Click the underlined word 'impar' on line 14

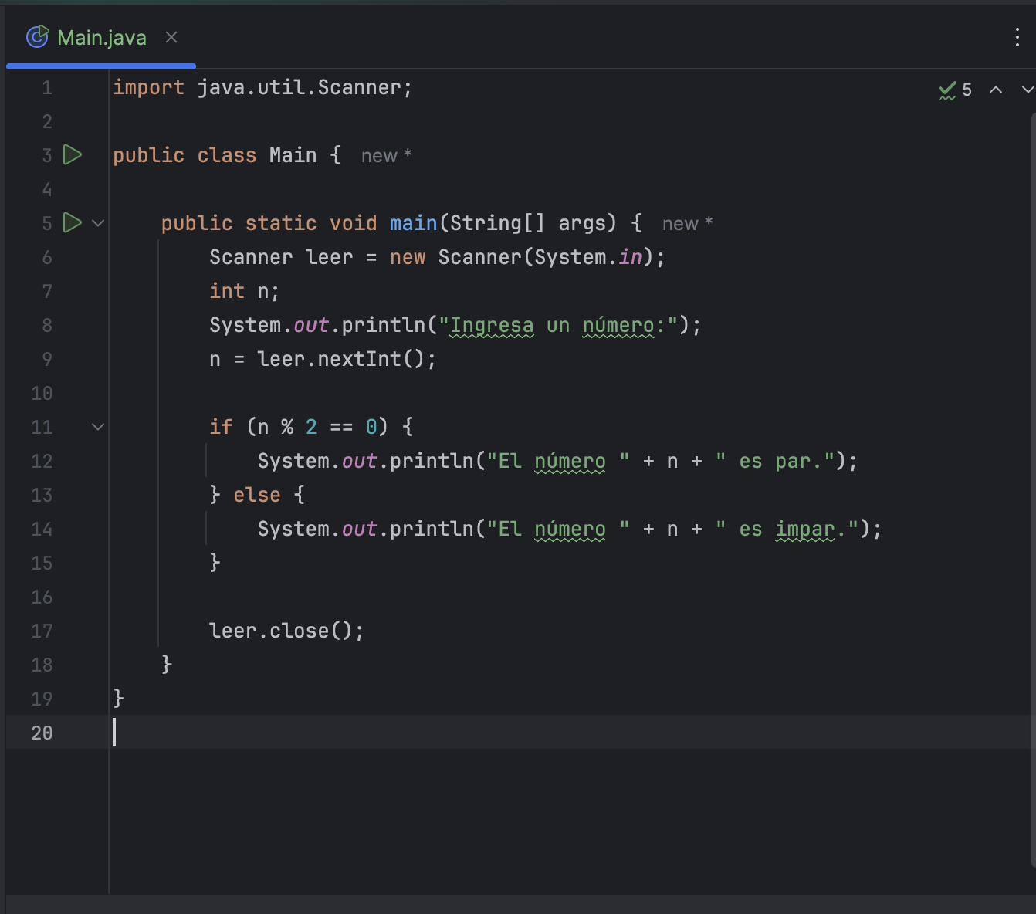click(805, 529)
